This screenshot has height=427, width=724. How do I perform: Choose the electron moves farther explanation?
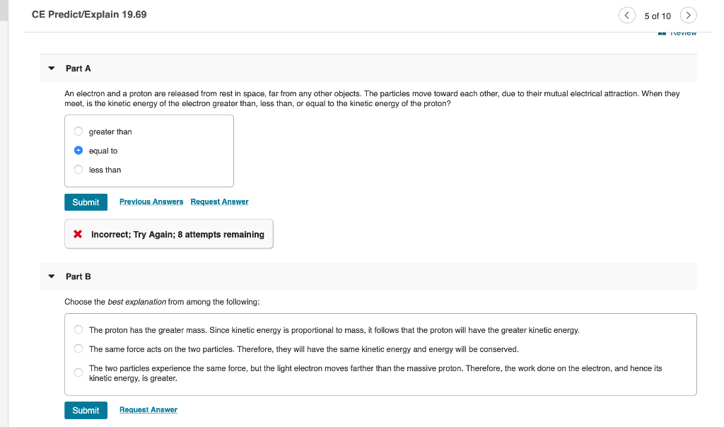(78, 373)
